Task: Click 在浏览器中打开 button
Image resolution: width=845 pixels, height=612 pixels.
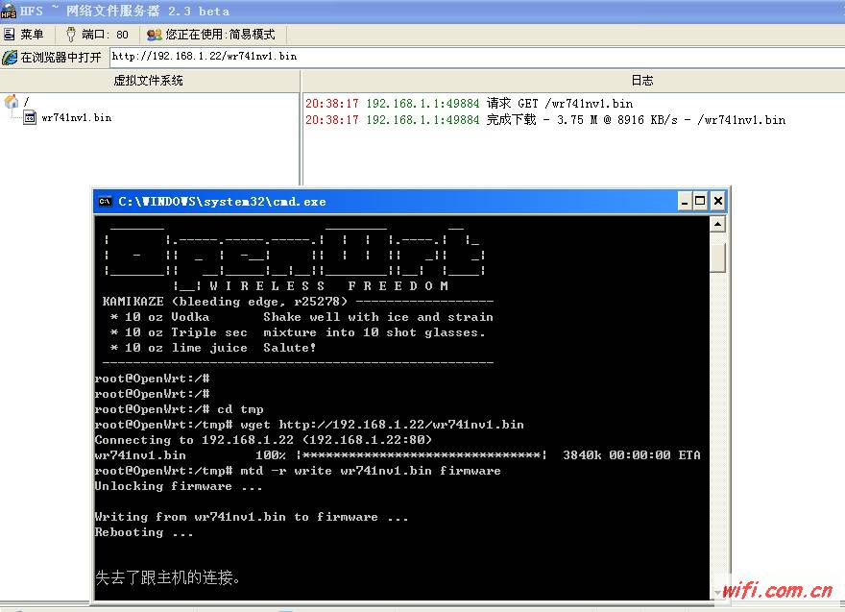Action: 53,57
